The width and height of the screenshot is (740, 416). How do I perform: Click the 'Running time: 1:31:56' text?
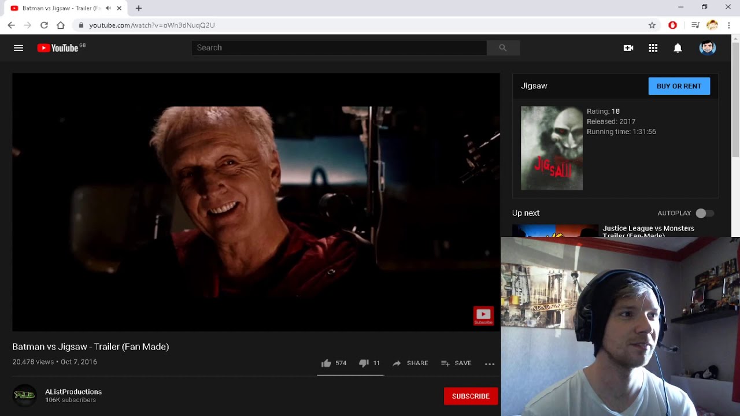[621, 132]
